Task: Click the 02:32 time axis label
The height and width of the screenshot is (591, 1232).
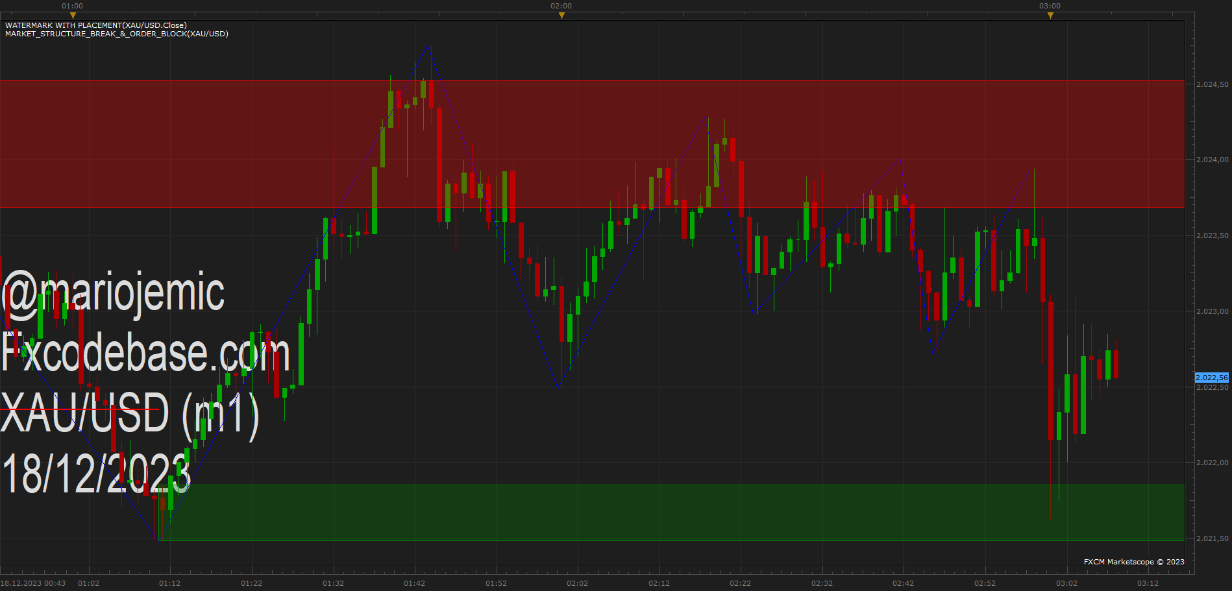Action: point(822,583)
